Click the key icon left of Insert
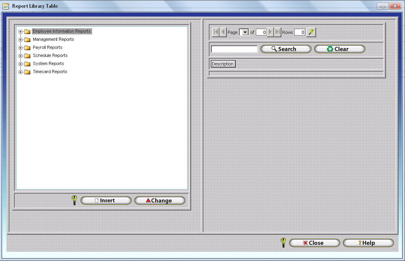This screenshot has height=261, width=405. (x=74, y=200)
